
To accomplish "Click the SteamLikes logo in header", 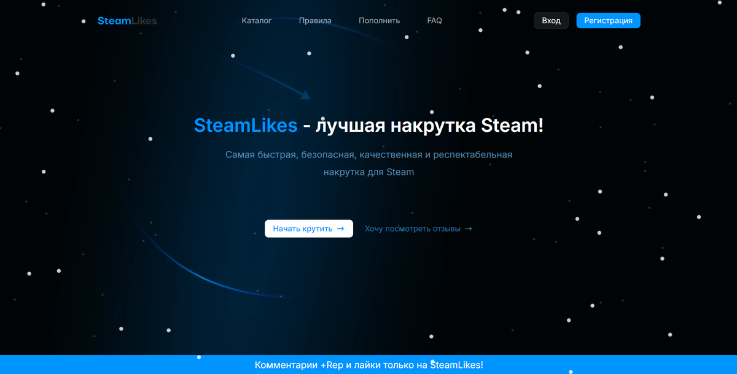I will [x=127, y=21].
